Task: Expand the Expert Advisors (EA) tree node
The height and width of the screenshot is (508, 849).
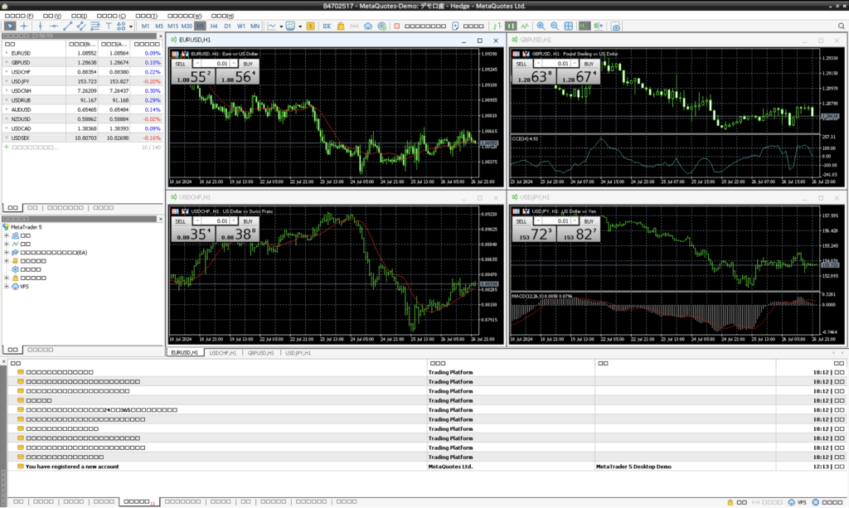Action: [6, 252]
